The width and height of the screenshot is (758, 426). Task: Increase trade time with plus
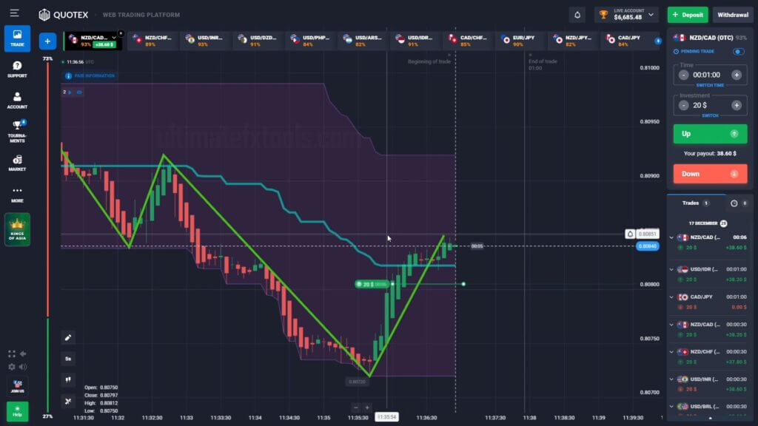coord(737,75)
